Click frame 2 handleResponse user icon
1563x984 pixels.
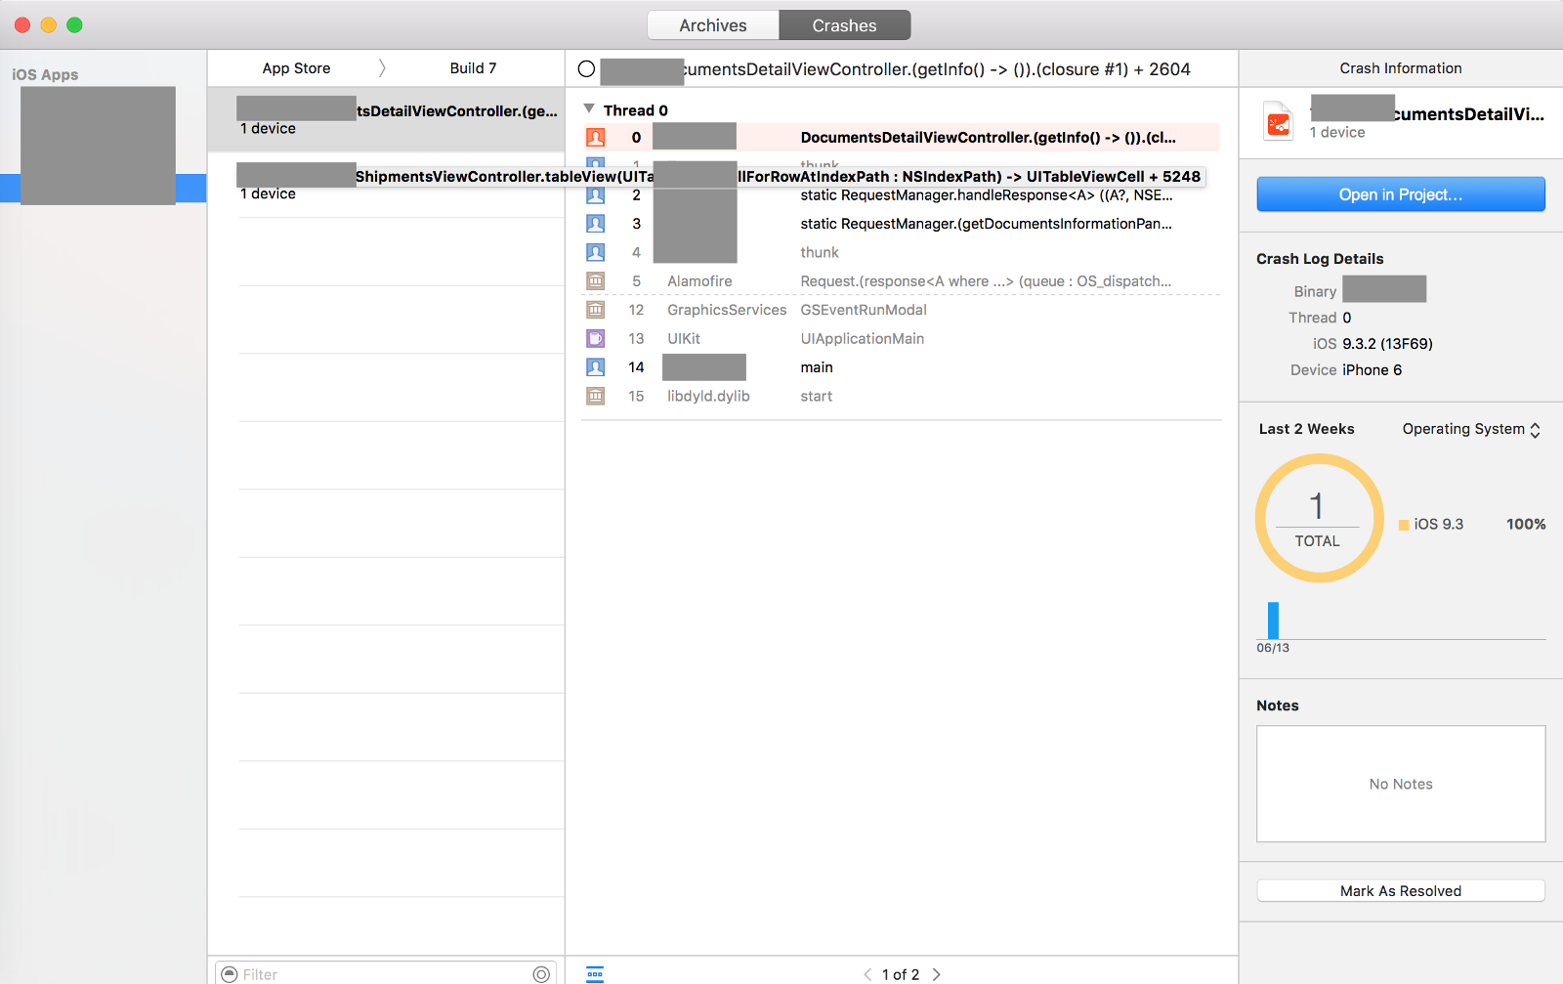(x=595, y=195)
